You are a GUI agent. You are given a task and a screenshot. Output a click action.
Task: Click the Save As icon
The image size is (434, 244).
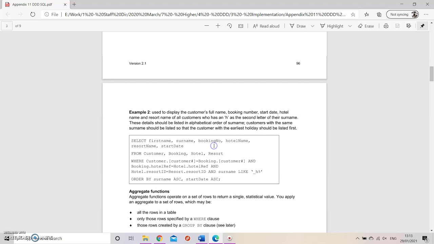click(409, 26)
